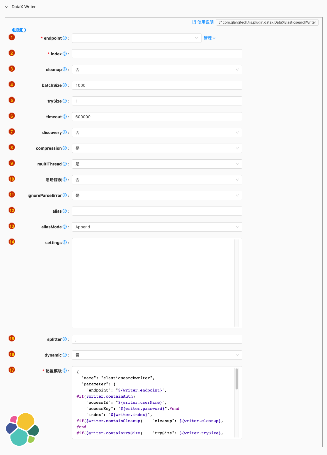Toggle the 高级 advanced switch
Image resolution: width=327 pixels, height=455 pixels.
click(x=19, y=30)
